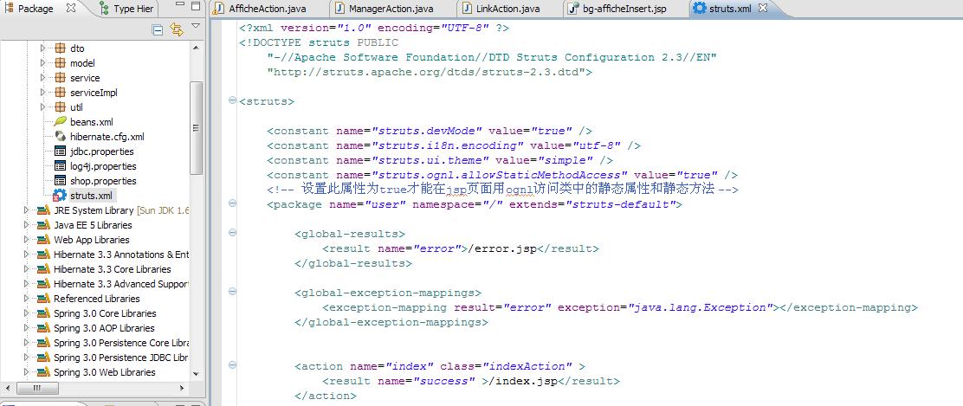Click the Hibernate 3.3 Core Libraries icon
The height and width of the screenshot is (406, 963).
click(x=43, y=269)
